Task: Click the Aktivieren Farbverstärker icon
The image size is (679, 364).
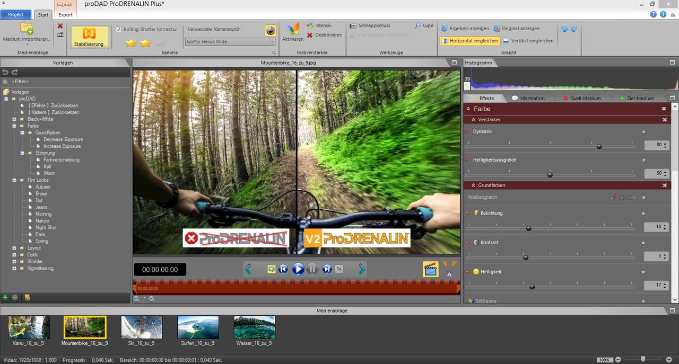Action: 292,30
